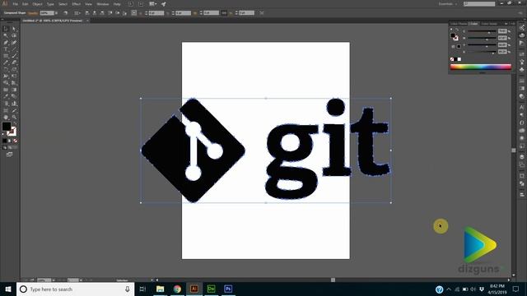Open the Type menu
Screen dimensions: 527x296
point(50,4)
